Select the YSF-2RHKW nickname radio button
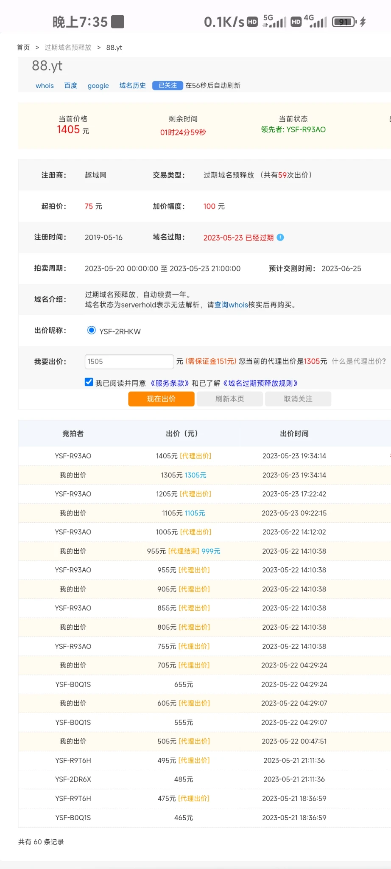Image resolution: width=391 pixels, height=869 pixels. pyautogui.click(x=91, y=331)
